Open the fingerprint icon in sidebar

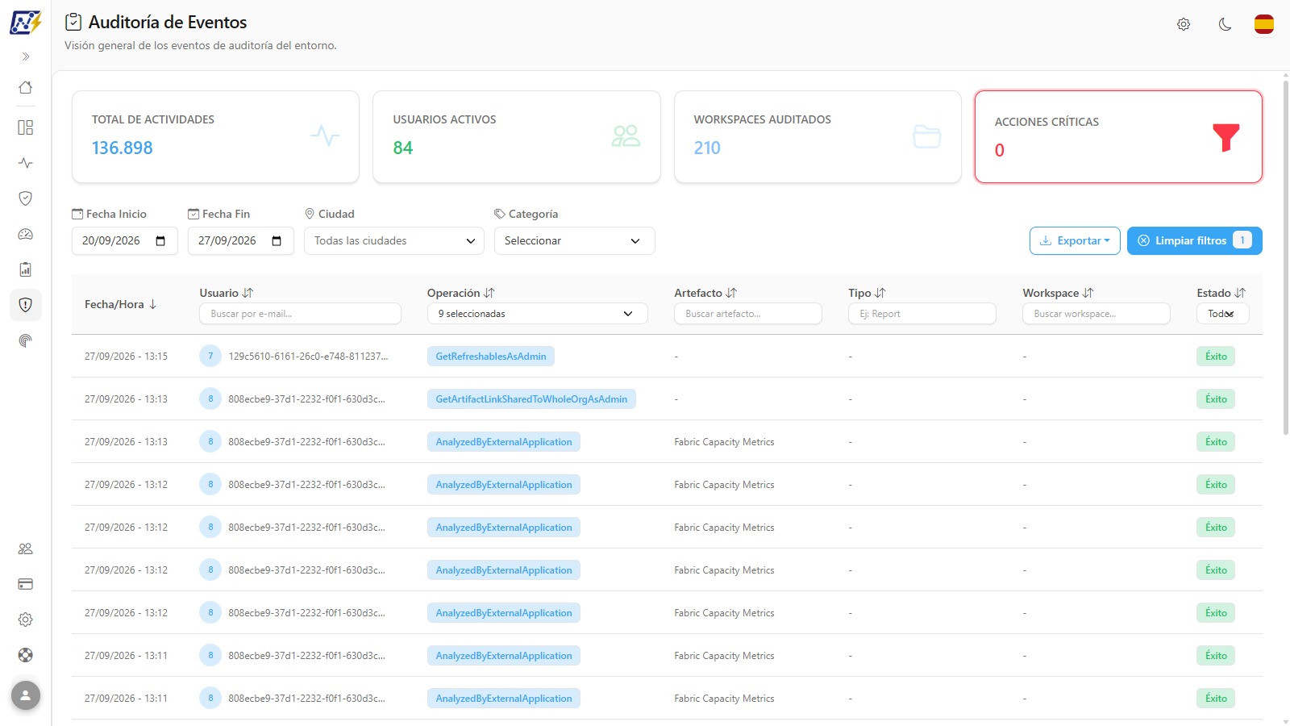[x=26, y=340]
